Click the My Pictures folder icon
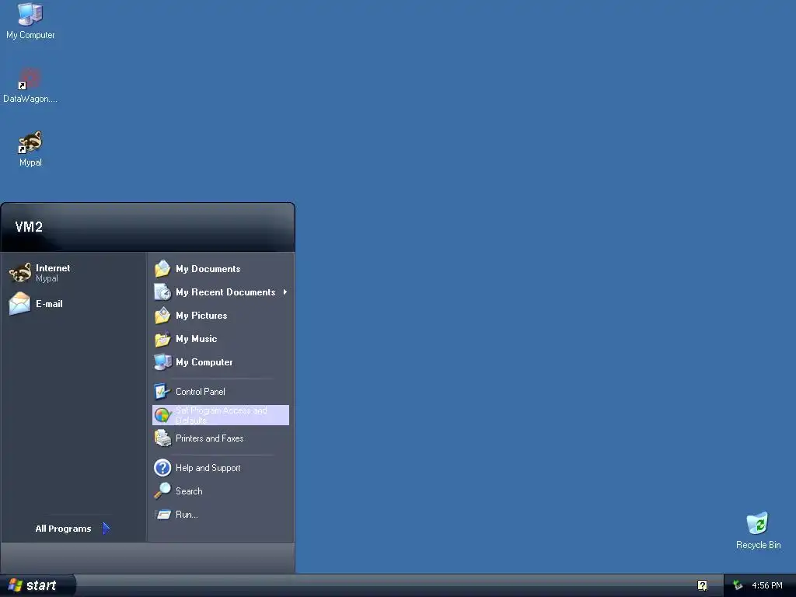The height and width of the screenshot is (597, 796). 162,316
